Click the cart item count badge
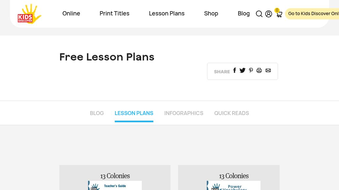339x190 pixels. click(277, 10)
